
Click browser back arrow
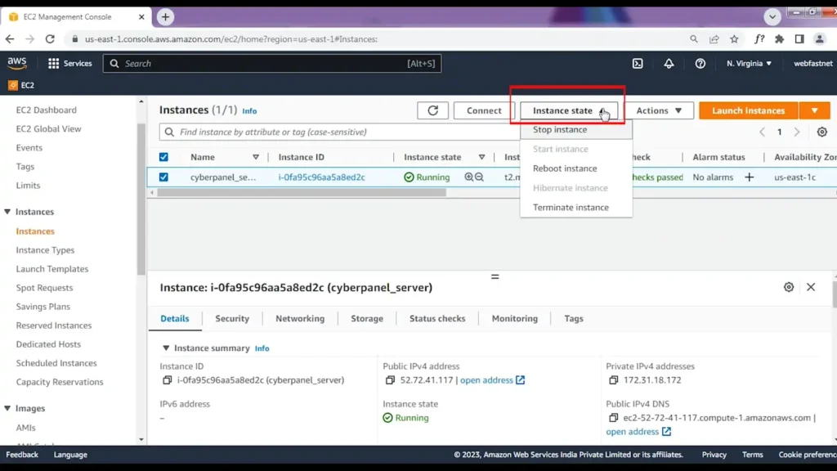click(x=10, y=39)
